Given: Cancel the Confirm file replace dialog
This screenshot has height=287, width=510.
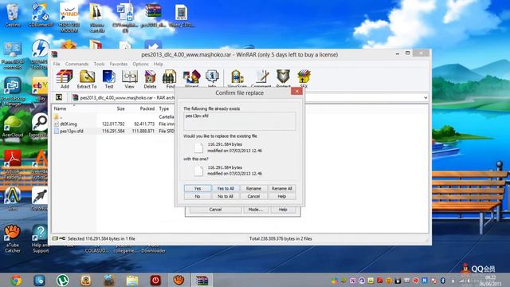Looking at the screenshot, I should pos(253,196).
